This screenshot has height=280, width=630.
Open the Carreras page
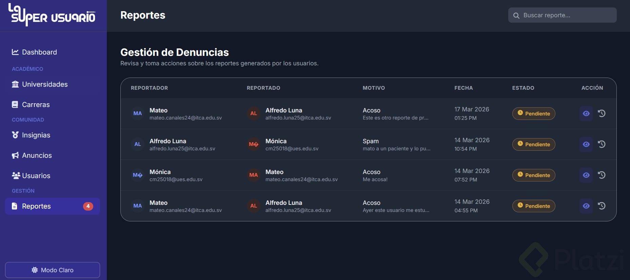click(36, 105)
